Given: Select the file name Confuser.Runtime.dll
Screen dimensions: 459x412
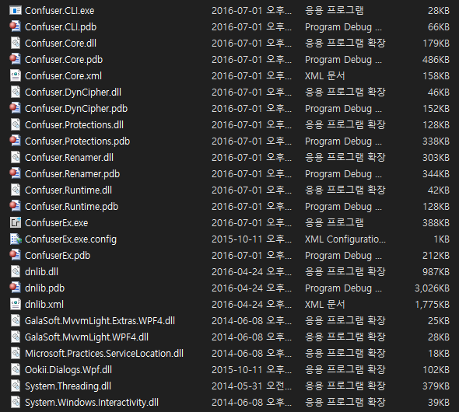Looking at the screenshot, I should coord(68,190).
